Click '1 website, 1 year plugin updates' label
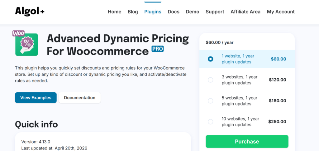The height and width of the screenshot is (151, 319). pos(238,59)
